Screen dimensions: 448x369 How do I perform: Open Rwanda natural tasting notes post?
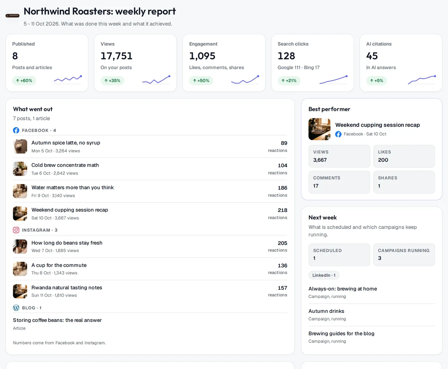(x=150, y=291)
